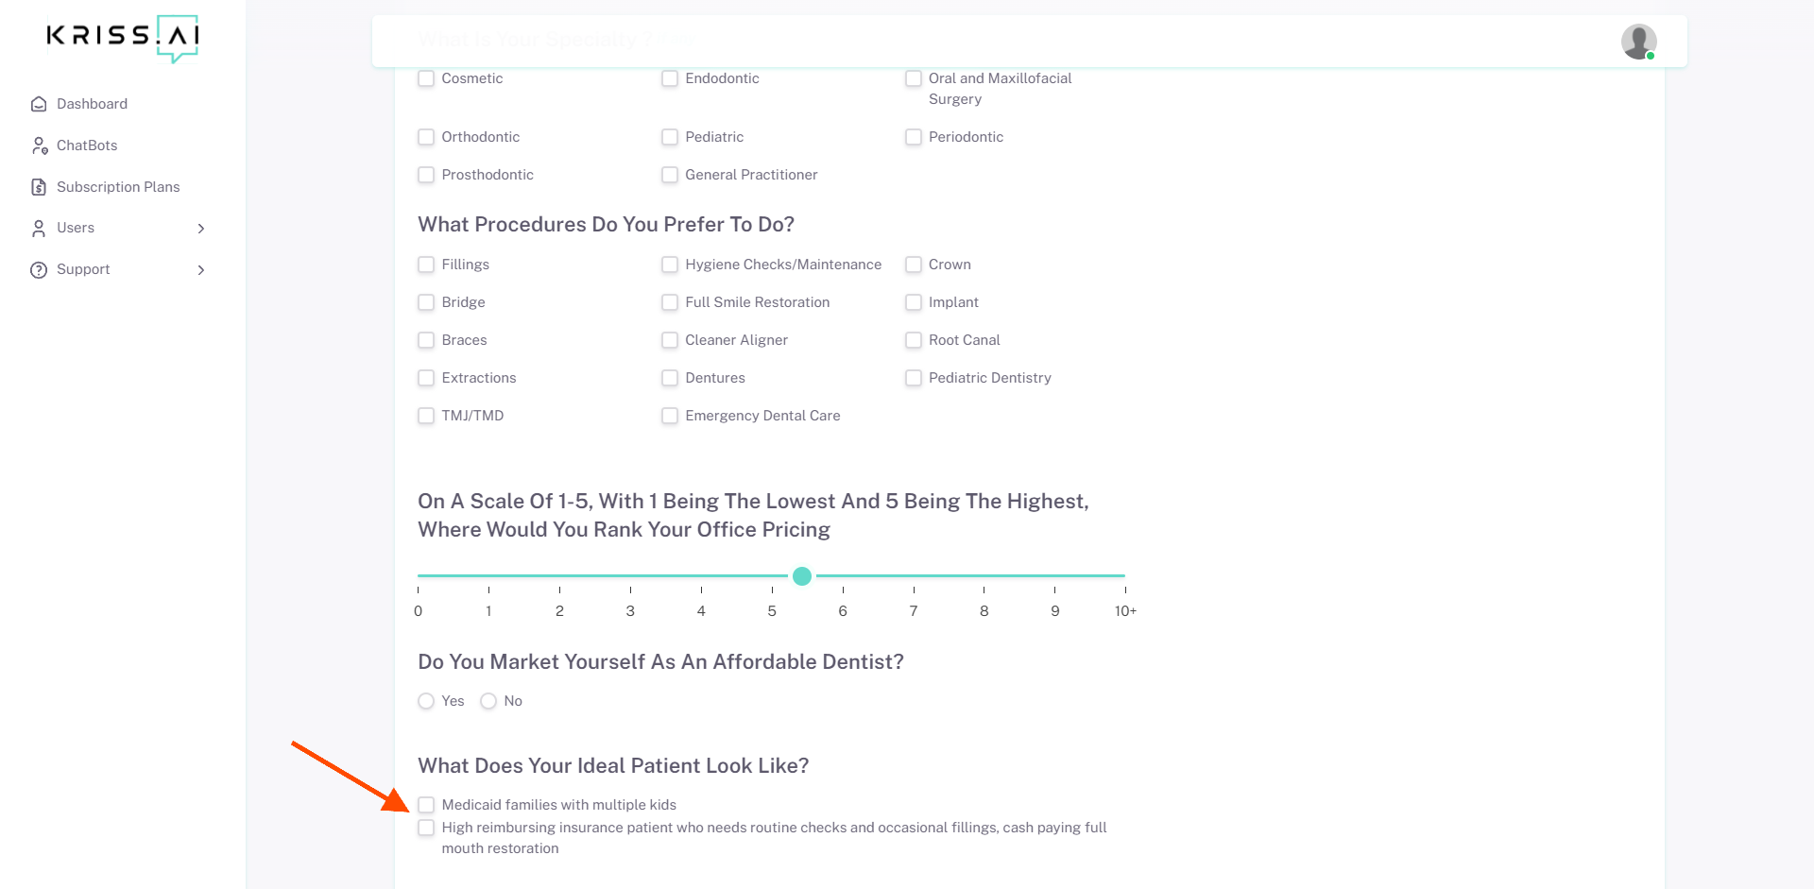Check the Cosmetic specialty checkbox
The image size is (1814, 889).
426,78
